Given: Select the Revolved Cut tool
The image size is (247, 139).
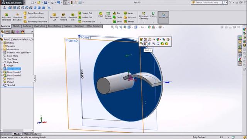Looking at the screenshot, I should pyautogui.click(x=73, y=17).
